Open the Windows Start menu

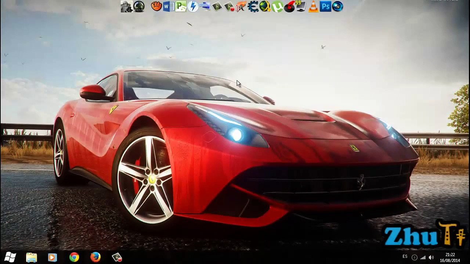10,257
